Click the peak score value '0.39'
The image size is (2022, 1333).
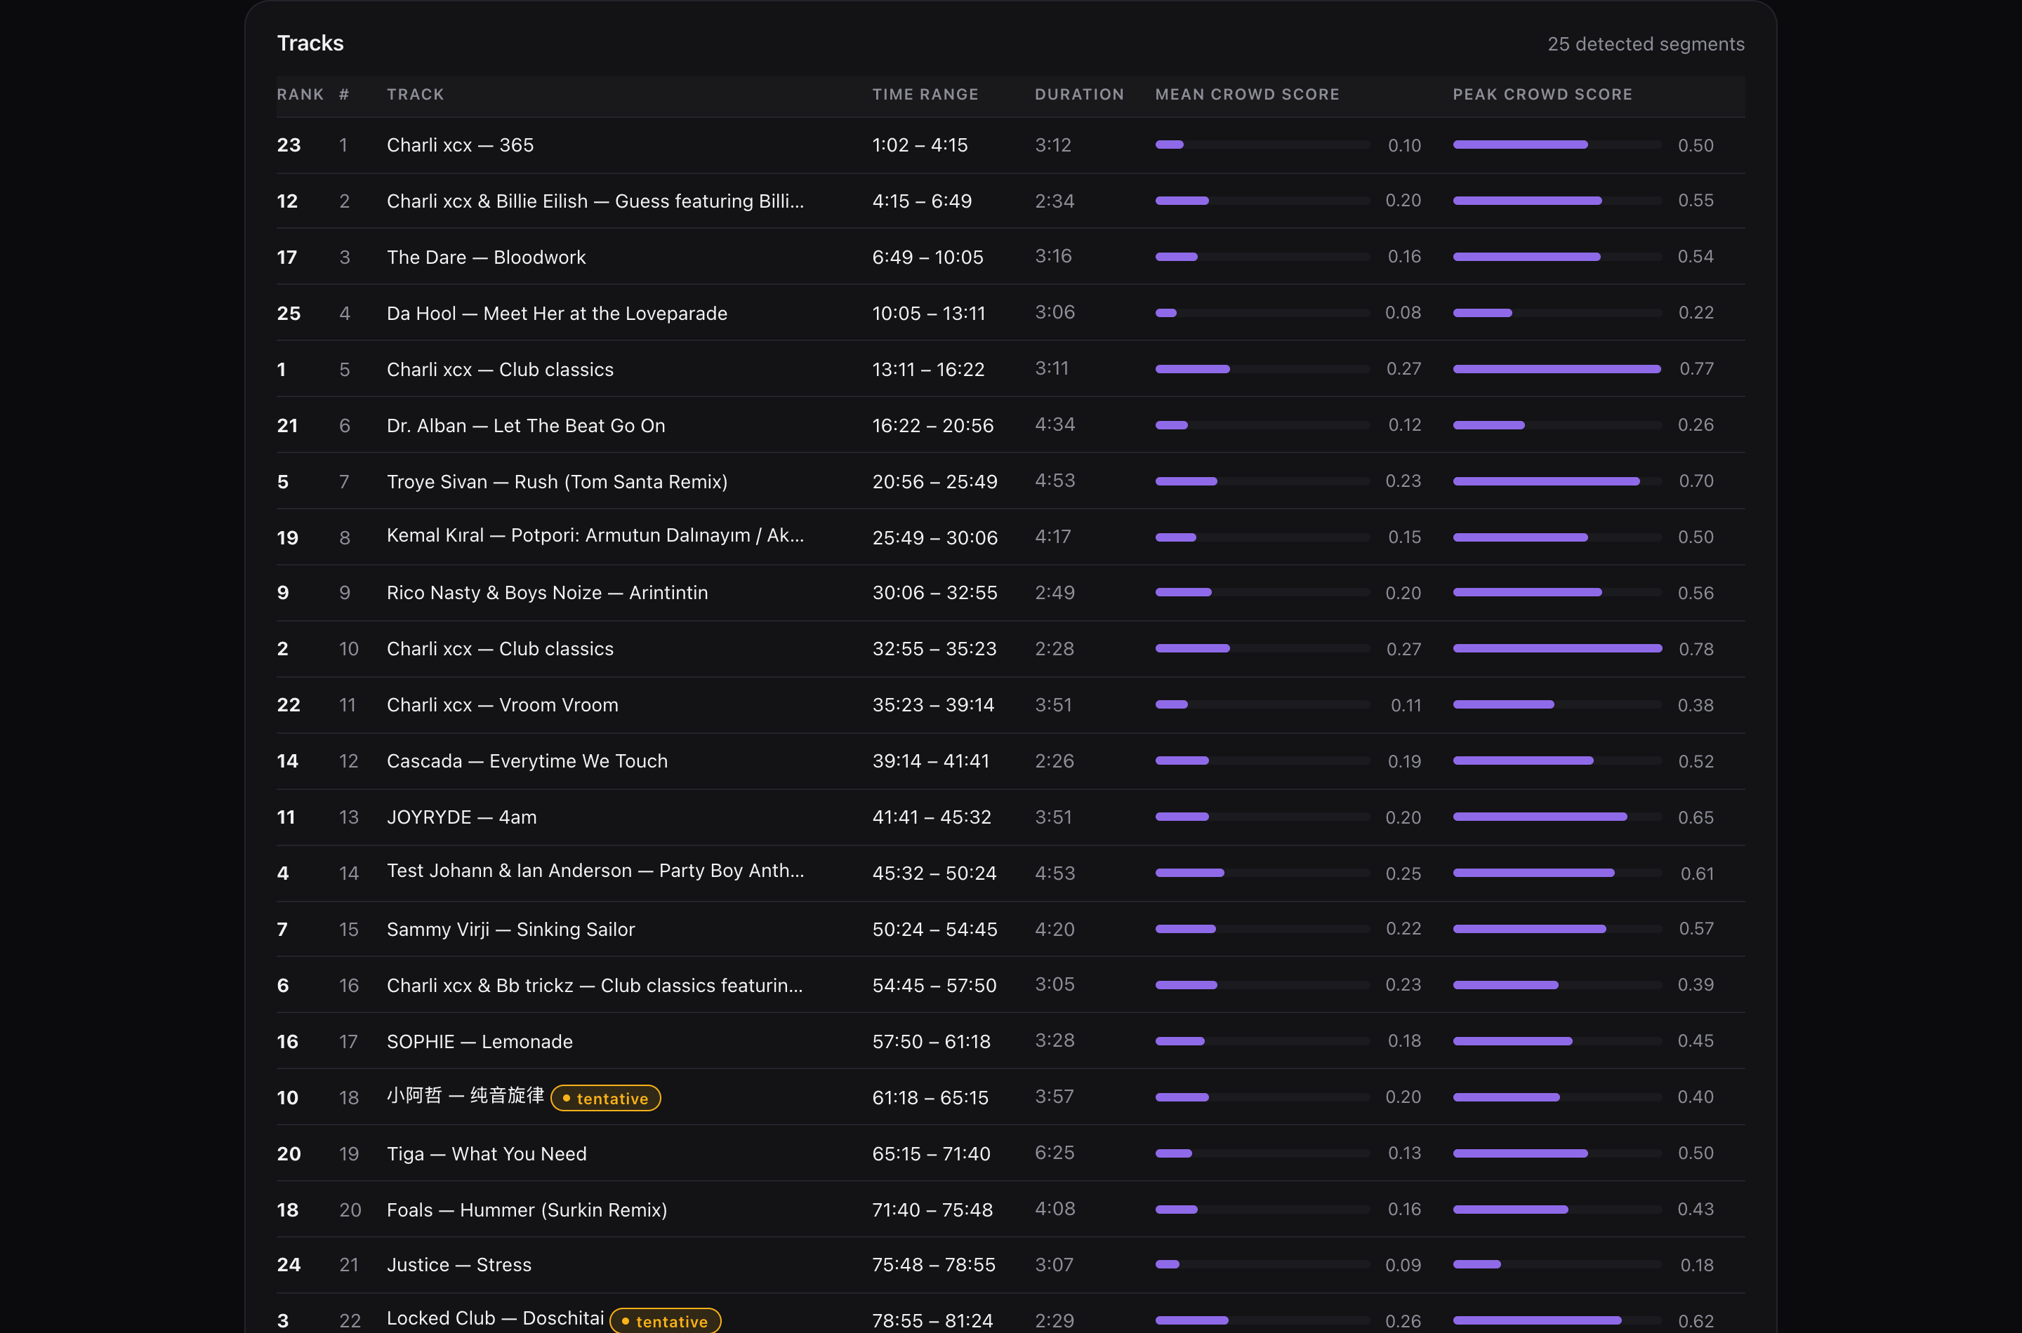pyautogui.click(x=1696, y=984)
